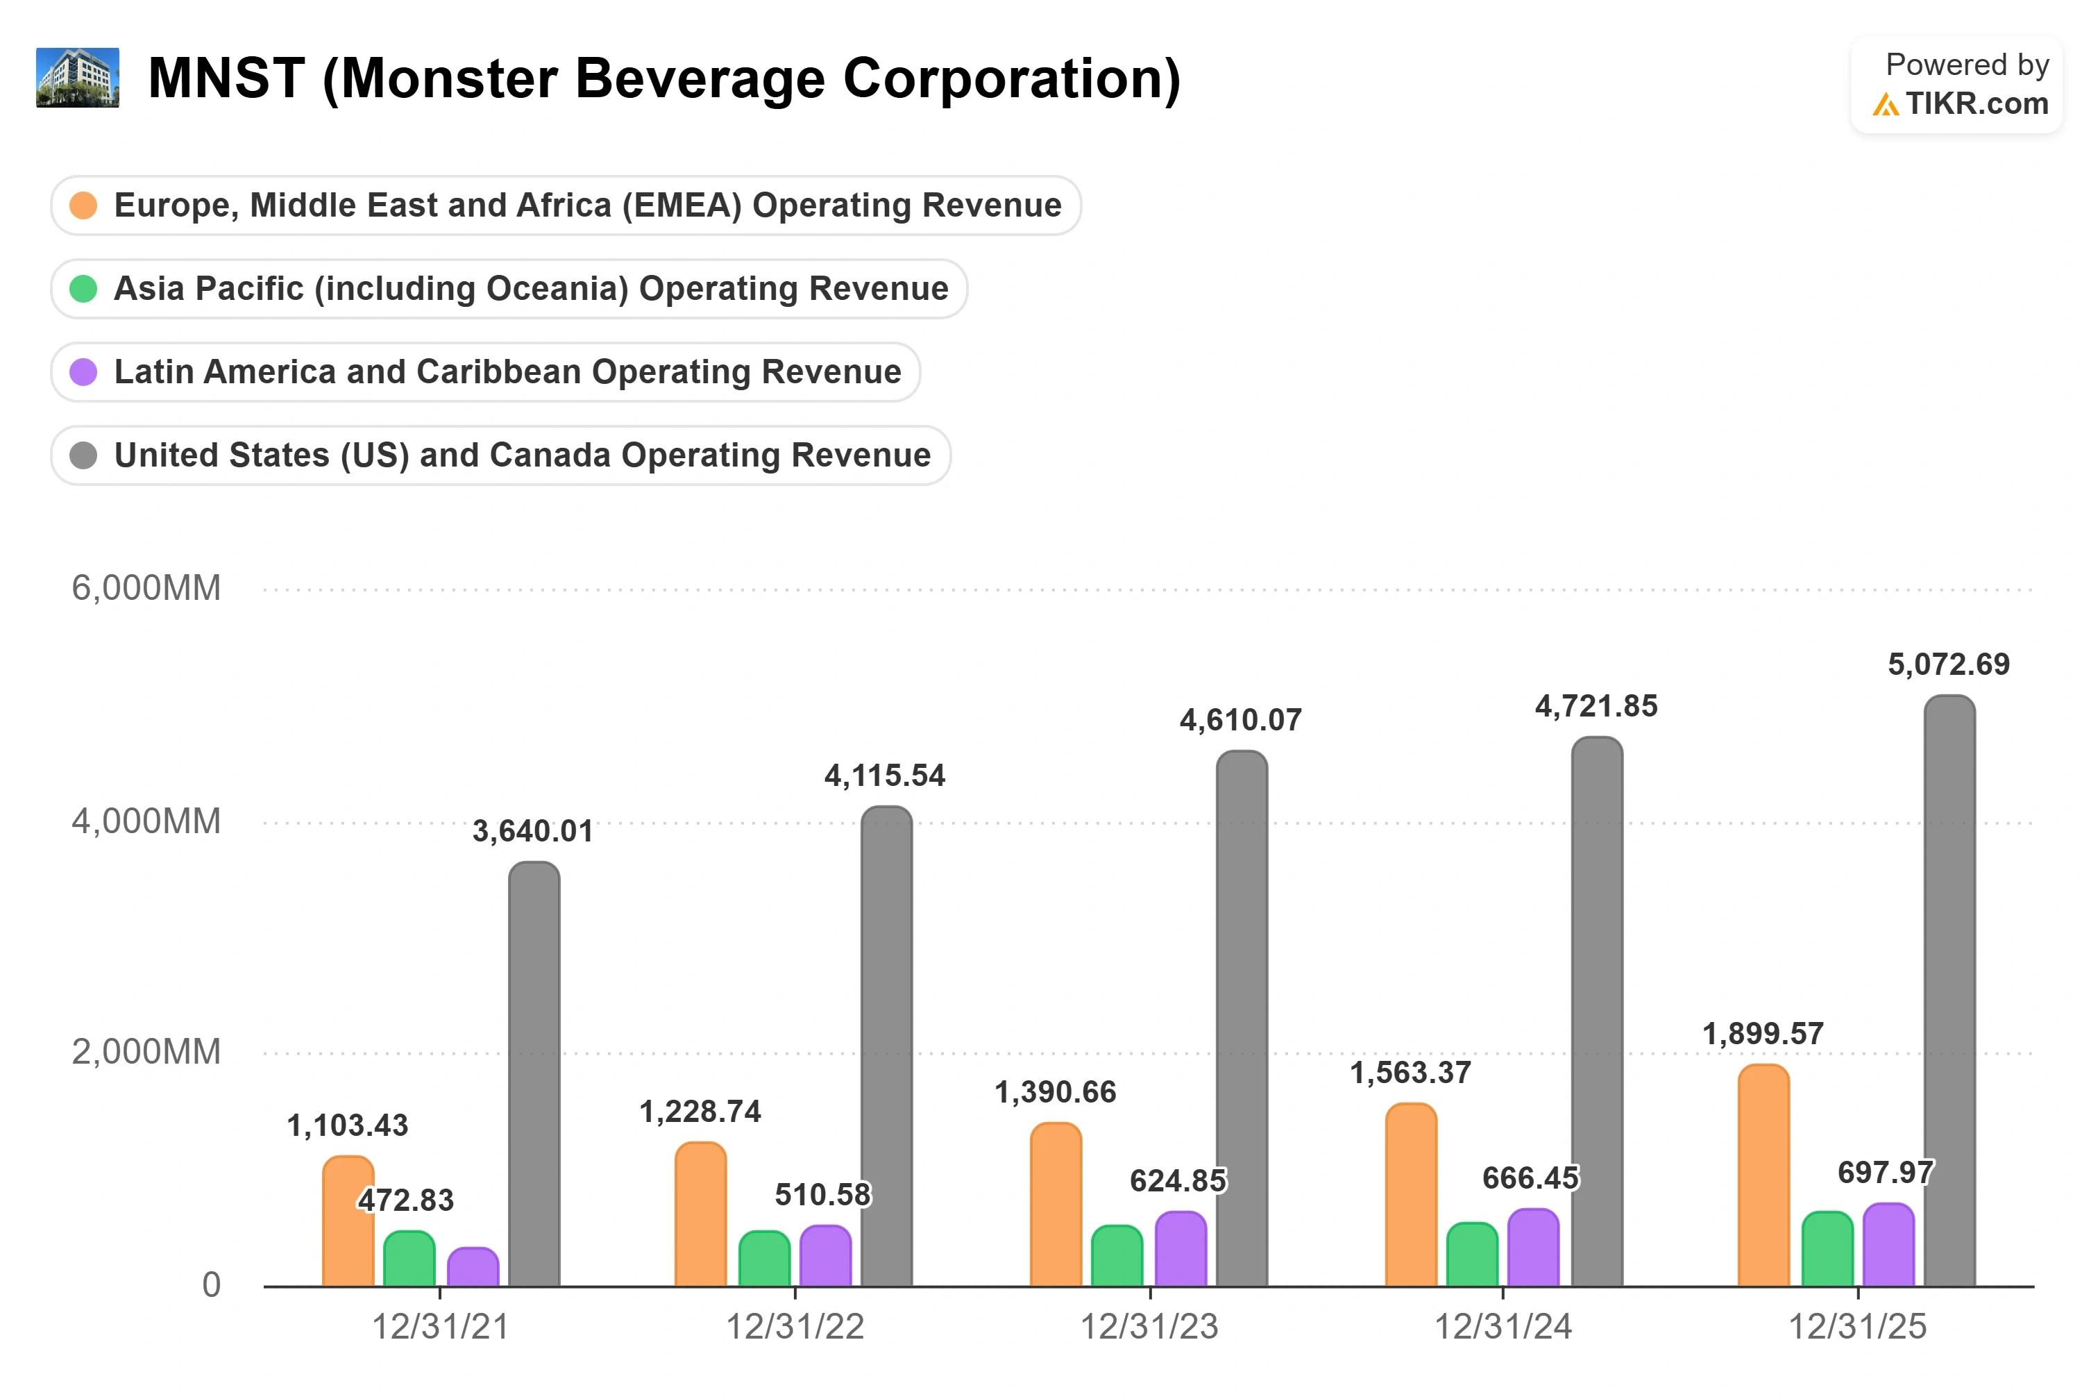The height and width of the screenshot is (1399, 2098).
Task: Click the 4,115.54 data label
Action: coord(886,776)
